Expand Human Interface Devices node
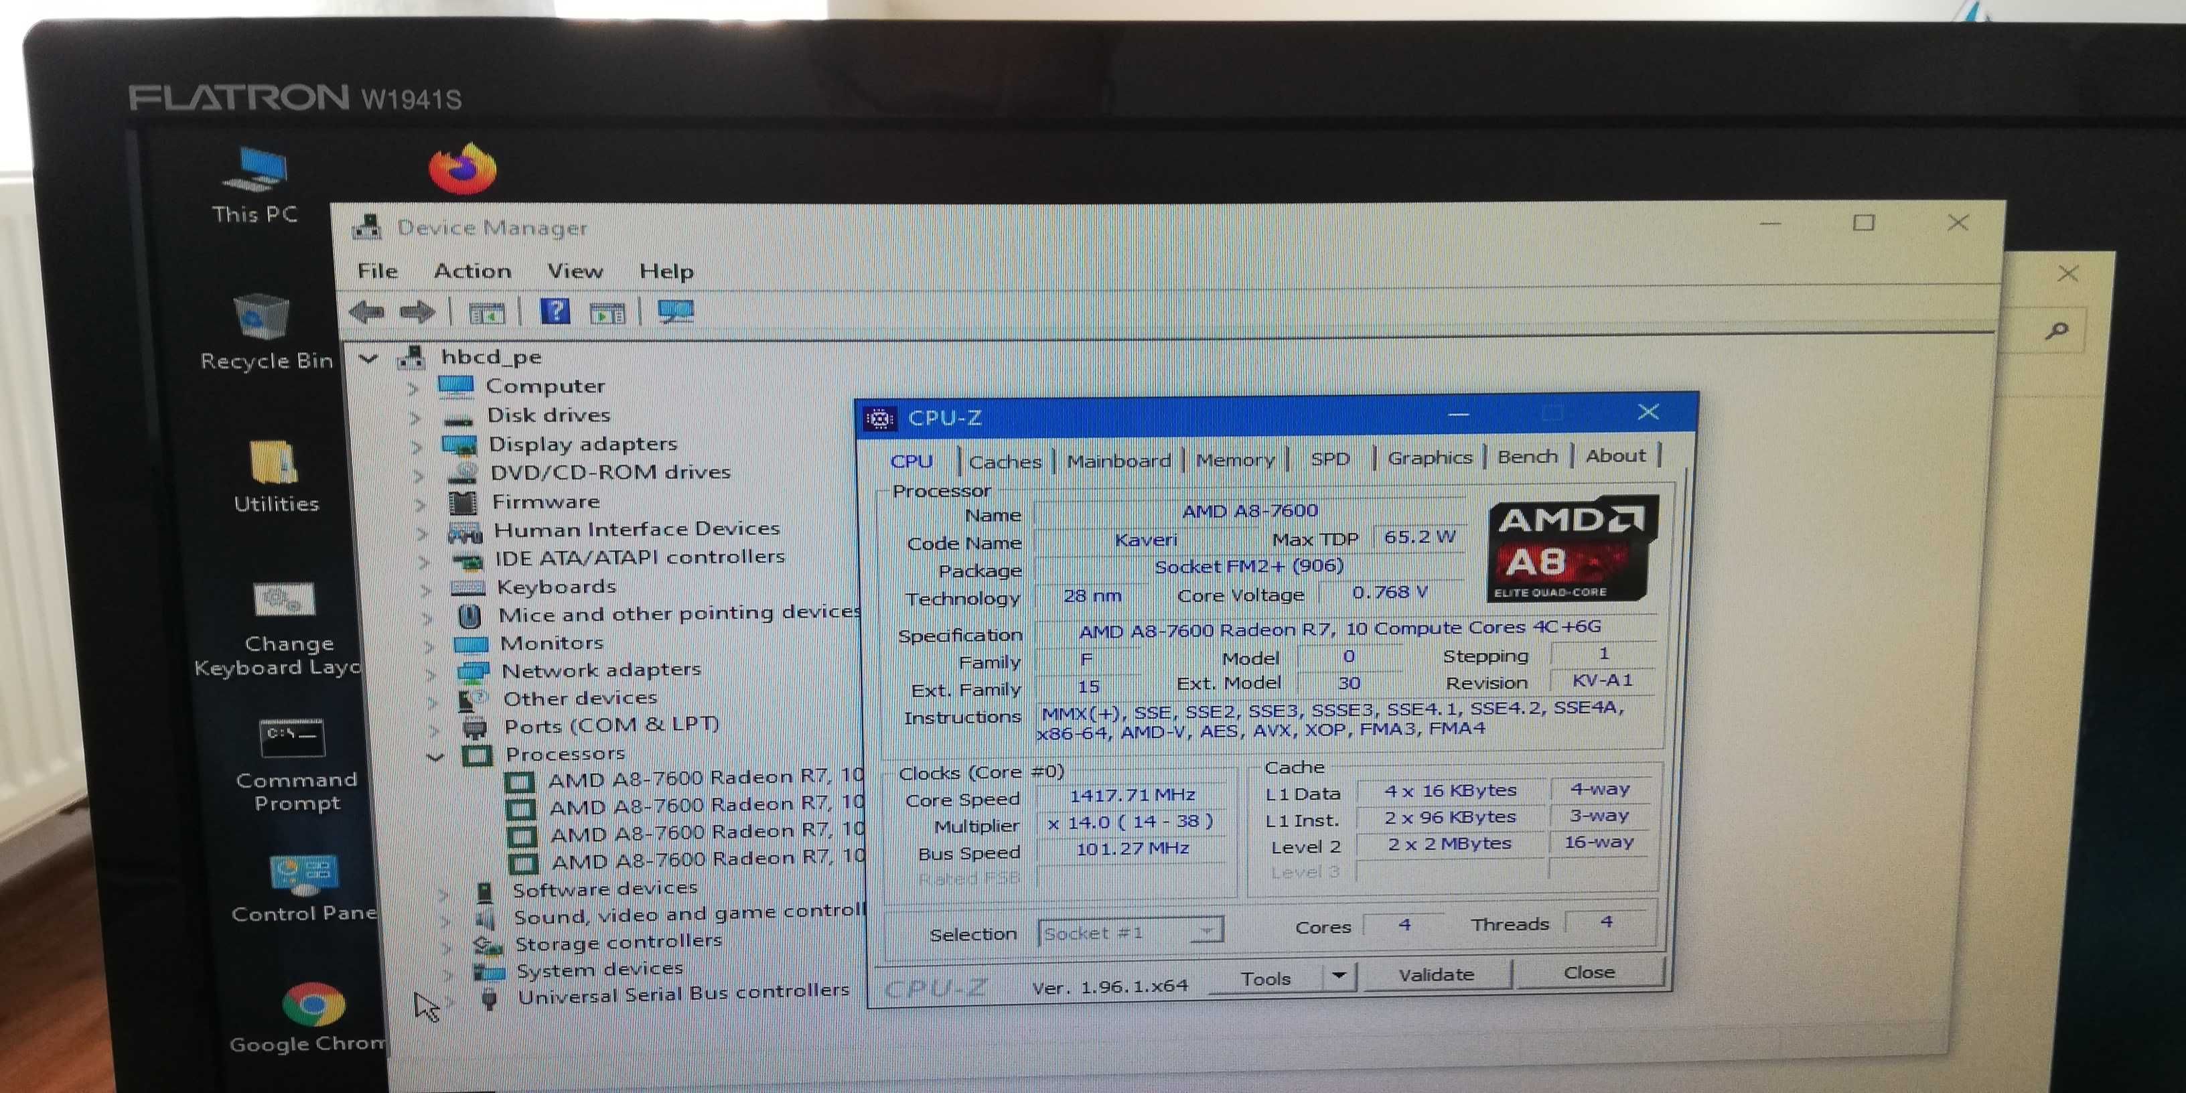 (x=422, y=533)
